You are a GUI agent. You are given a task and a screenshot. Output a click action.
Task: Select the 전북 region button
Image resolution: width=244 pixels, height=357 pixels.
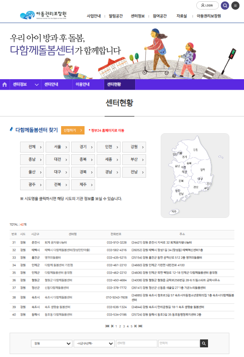click(x=57, y=185)
